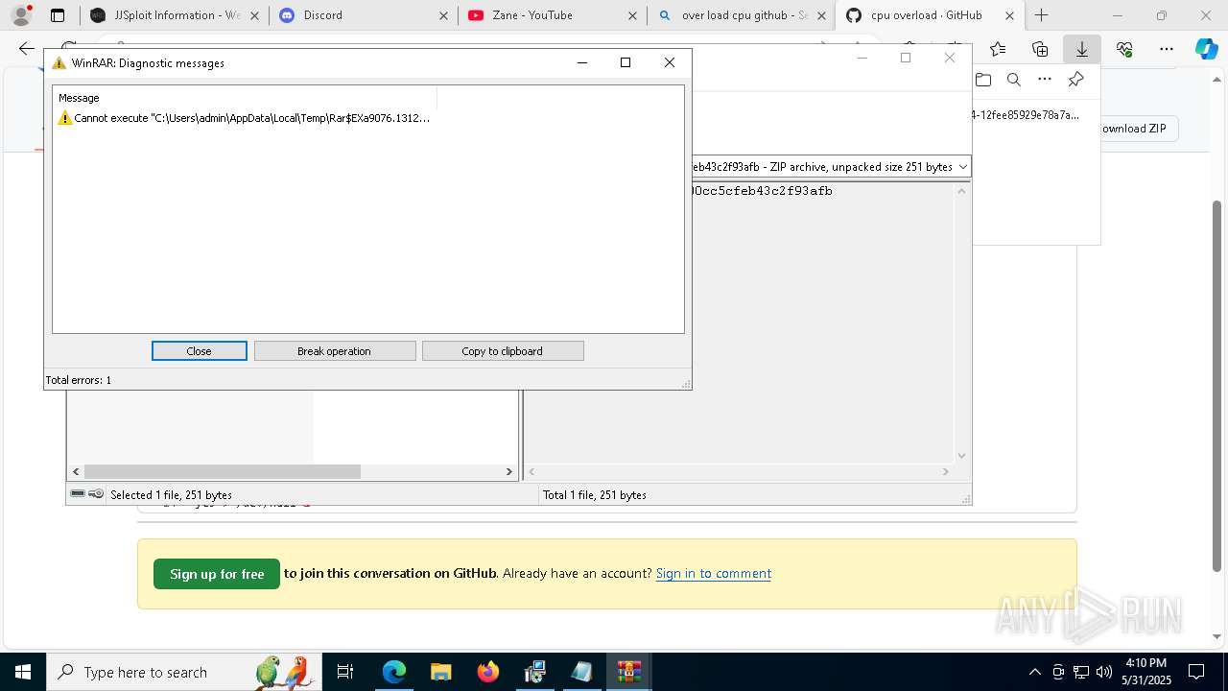
Task: Open Edge tab actions menu icon
Action: 58,15
